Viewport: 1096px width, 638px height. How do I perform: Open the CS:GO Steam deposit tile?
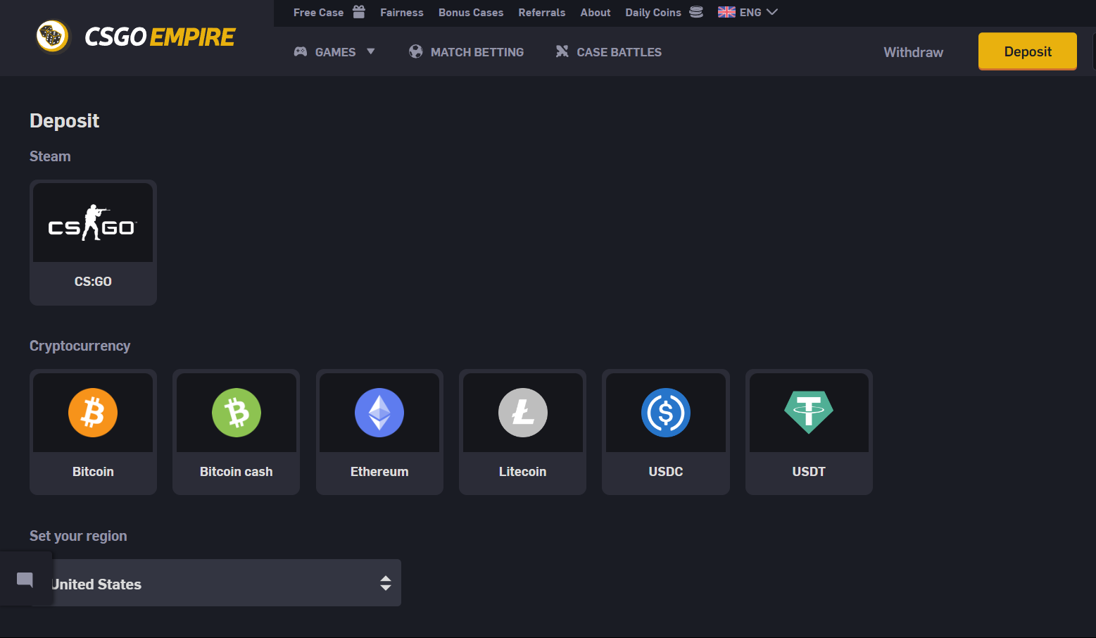click(93, 242)
